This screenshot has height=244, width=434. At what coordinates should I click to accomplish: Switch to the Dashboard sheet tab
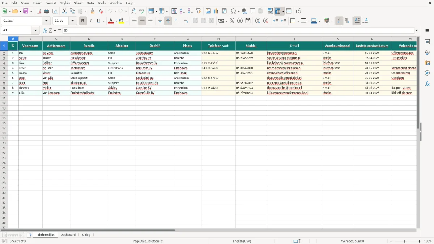tap(68, 235)
